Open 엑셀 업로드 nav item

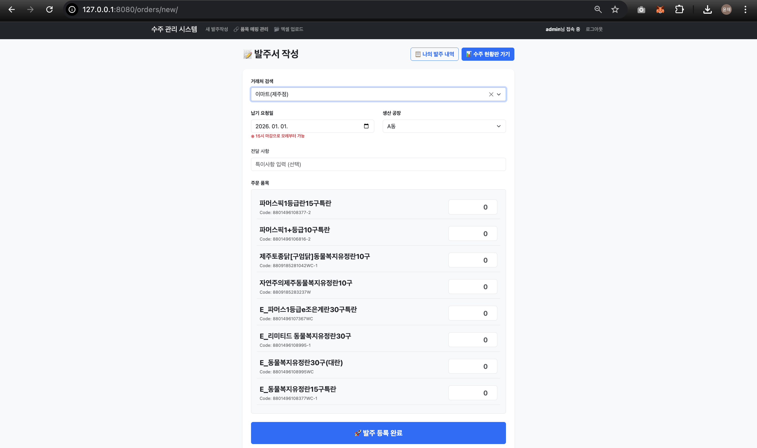pyautogui.click(x=289, y=29)
